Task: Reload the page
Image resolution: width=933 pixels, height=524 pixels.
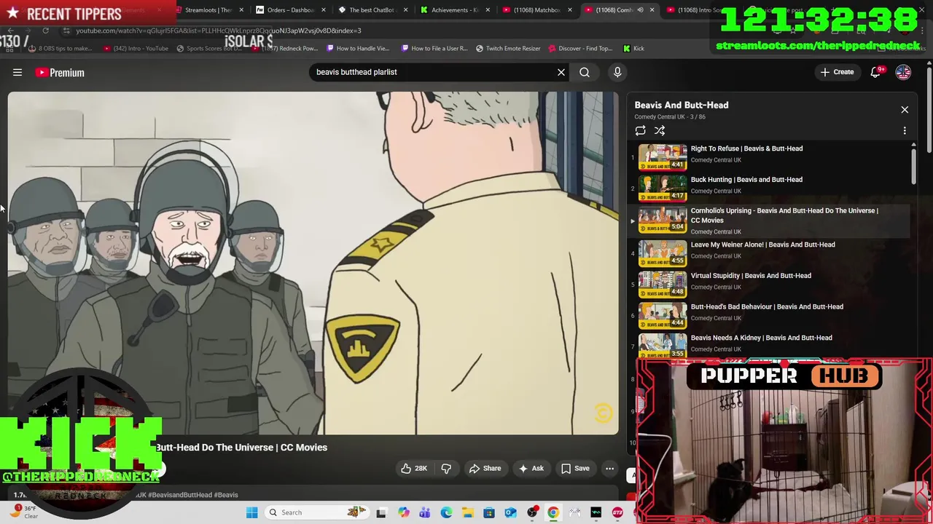Action: click(45, 31)
